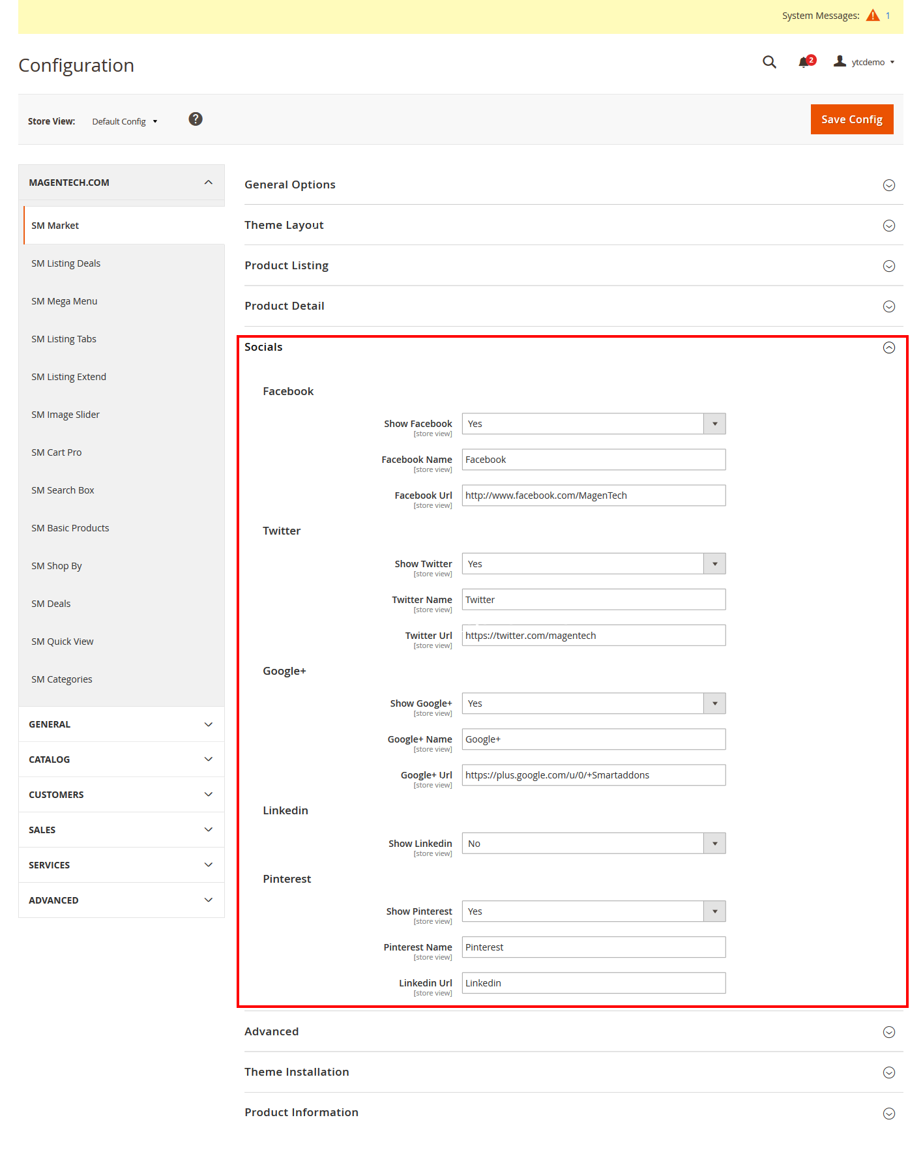Click the Linkedin Url input field
The width and height of the screenshot is (923, 1152).
[593, 983]
